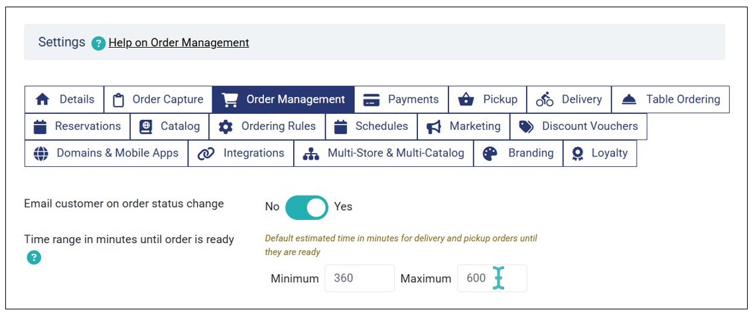This screenshot has height=316, width=753.
Task: Click the cyclist icon on Delivery
Action: tap(545, 99)
